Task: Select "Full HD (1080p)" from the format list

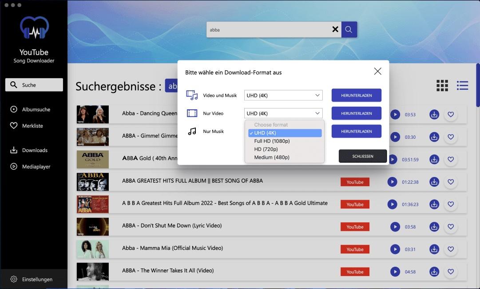Action: click(x=272, y=141)
